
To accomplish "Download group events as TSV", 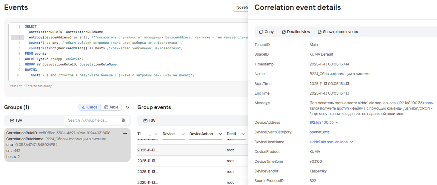I will (149, 120).
